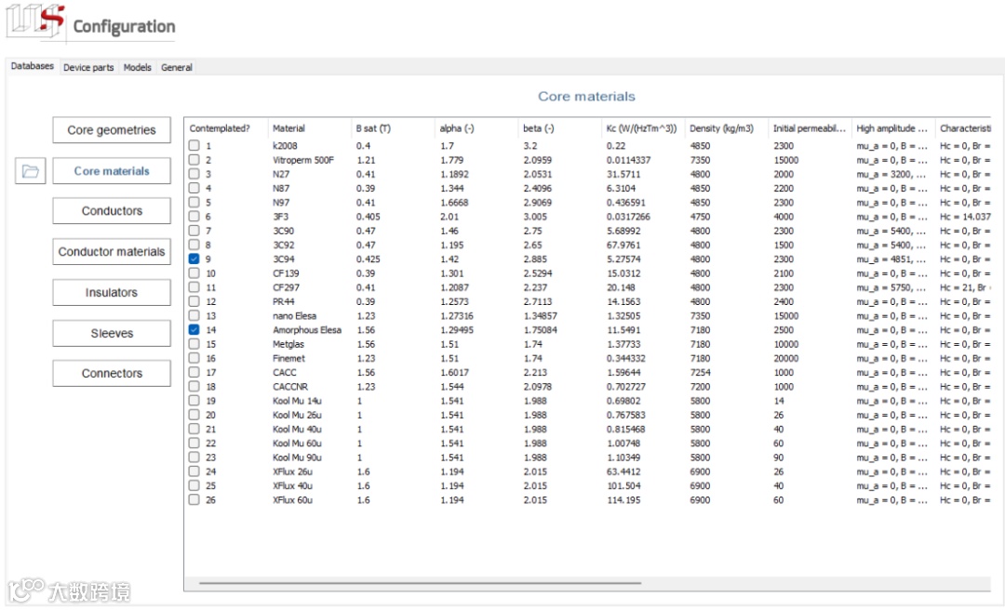
Task: Select the 3F3 row checkbox
Action: [194, 217]
